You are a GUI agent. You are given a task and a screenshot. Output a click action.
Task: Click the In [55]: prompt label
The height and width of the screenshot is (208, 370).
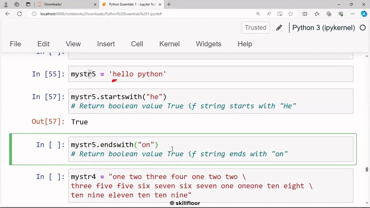(48, 74)
